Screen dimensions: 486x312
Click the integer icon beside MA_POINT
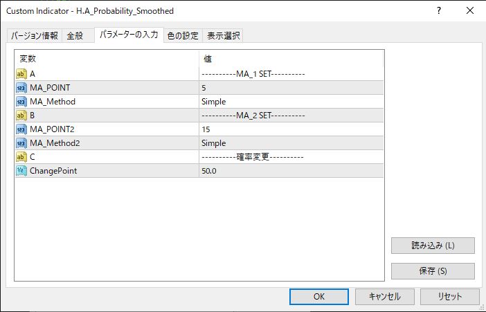[21, 88]
